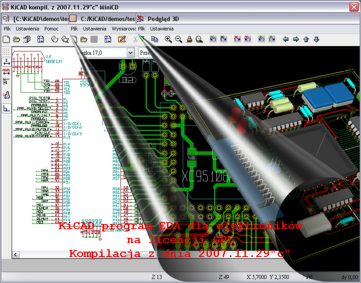The image size is (361, 283).
Task: Open library browser magnifier-book icon
Action: [65, 39]
